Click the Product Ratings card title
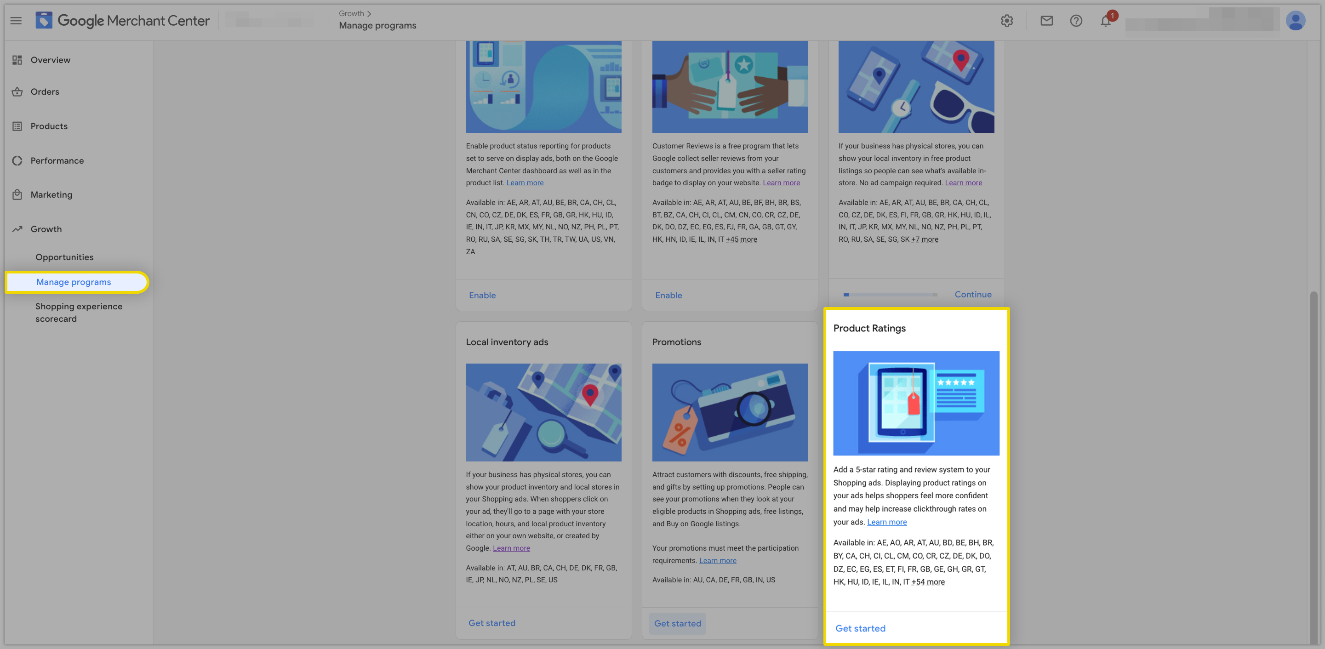The image size is (1325, 649). point(869,328)
